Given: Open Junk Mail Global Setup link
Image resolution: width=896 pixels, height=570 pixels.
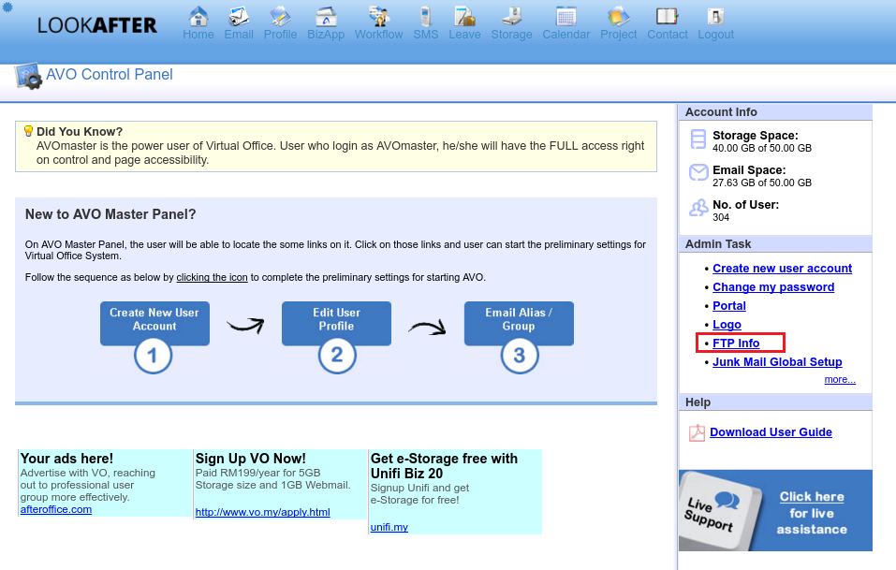Looking at the screenshot, I should pos(777,362).
